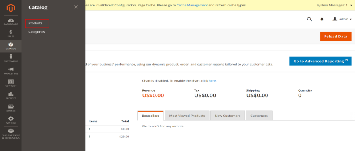Open the Stores sidebar icon

pos(11,108)
